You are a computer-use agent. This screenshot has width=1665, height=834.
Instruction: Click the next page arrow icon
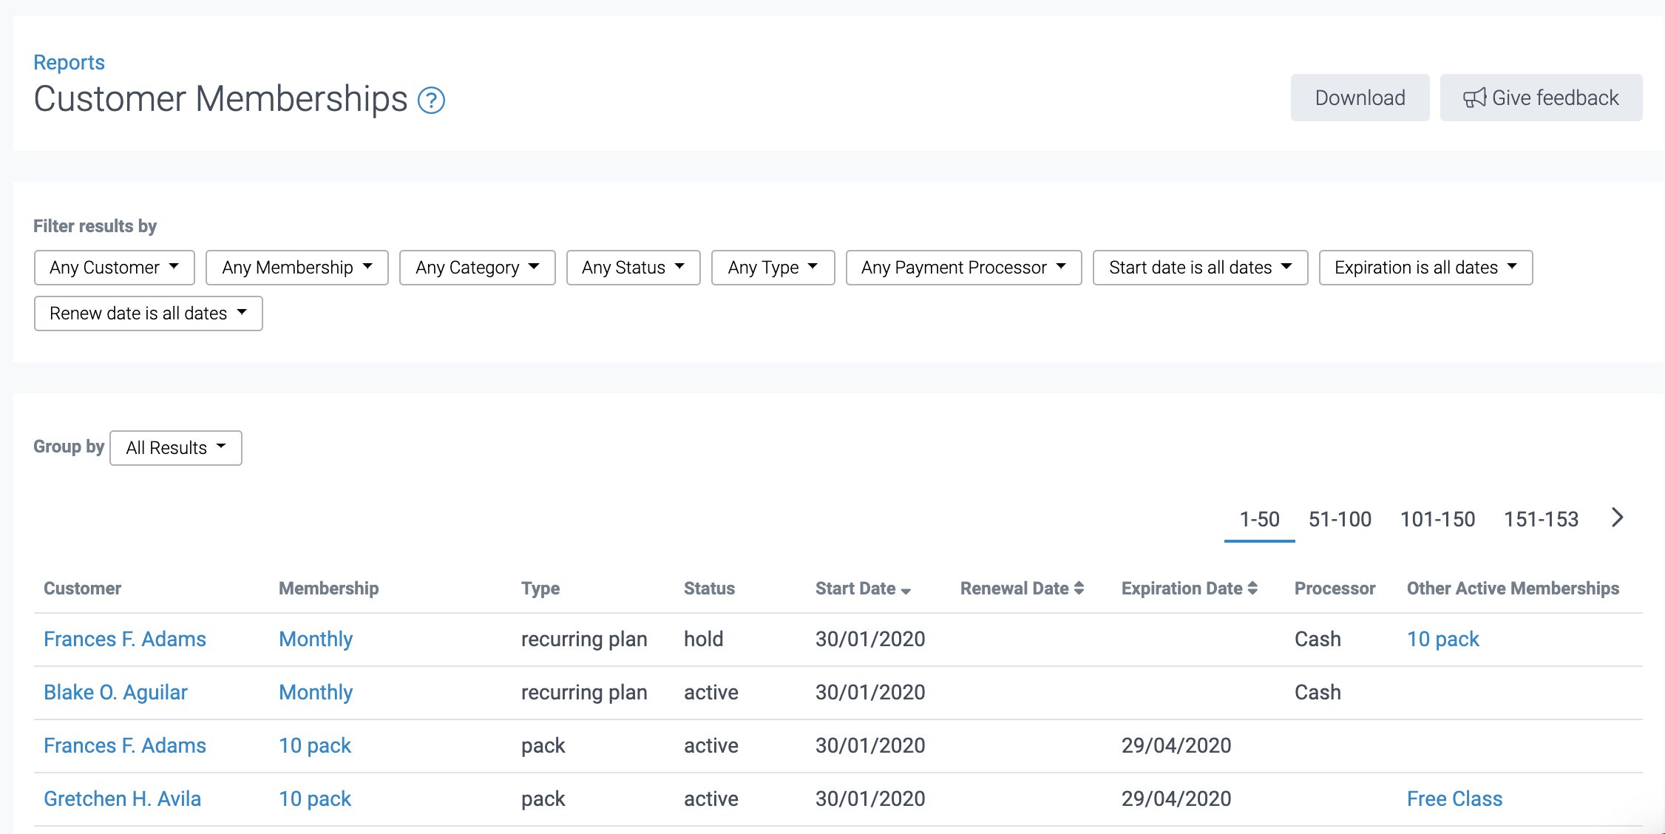(x=1617, y=518)
